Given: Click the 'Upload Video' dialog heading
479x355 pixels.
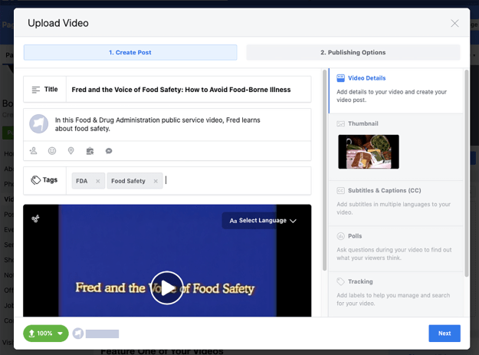Looking at the screenshot, I should click(x=58, y=23).
